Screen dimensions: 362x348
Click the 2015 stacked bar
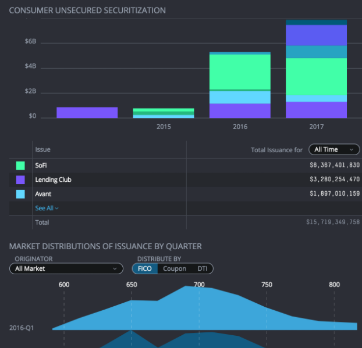click(164, 113)
